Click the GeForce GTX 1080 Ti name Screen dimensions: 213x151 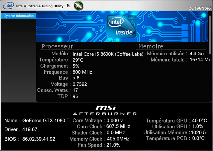click(46, 121)
